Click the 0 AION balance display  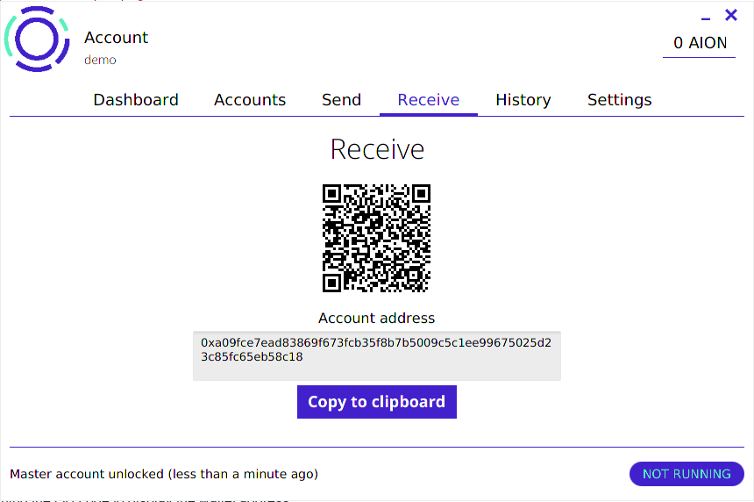click(700, 43)
